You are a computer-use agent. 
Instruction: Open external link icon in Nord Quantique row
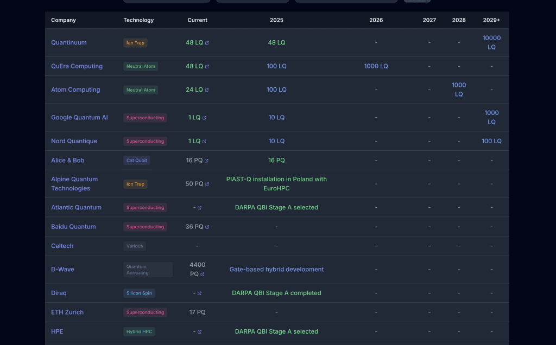[204, 142]
